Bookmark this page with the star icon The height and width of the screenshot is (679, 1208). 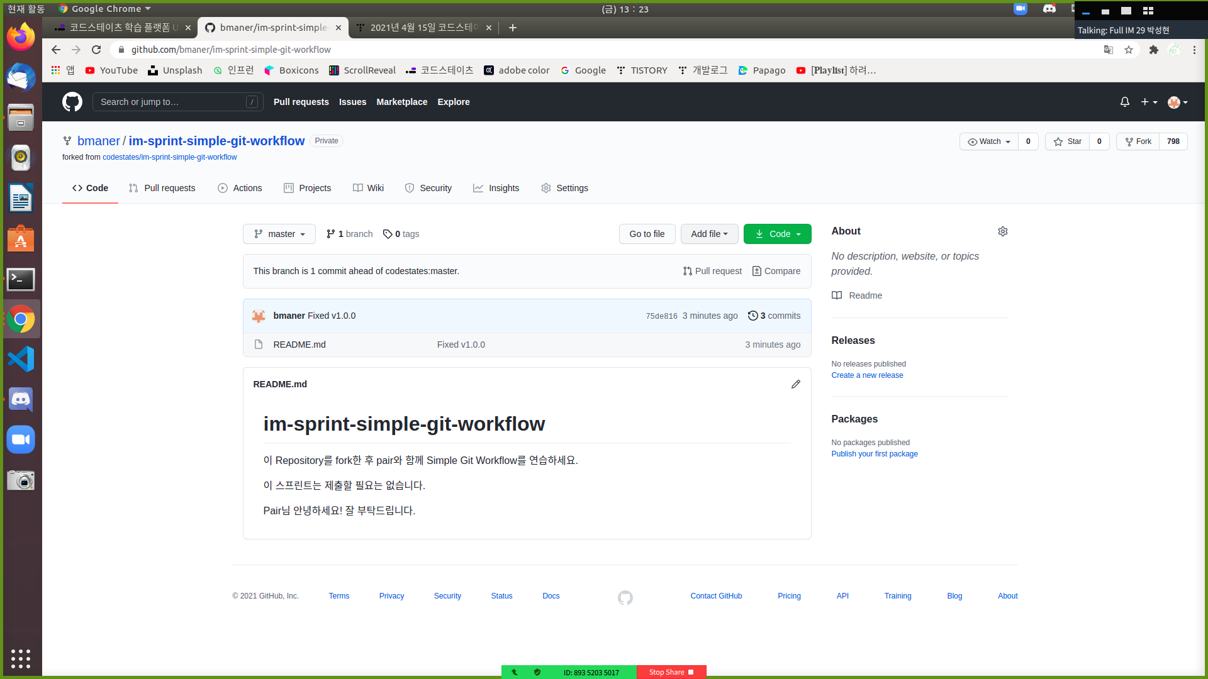pos(1129,50)
